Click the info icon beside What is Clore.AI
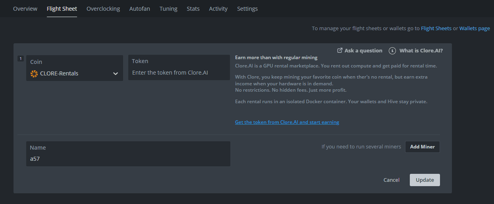 tap(392, 50)
